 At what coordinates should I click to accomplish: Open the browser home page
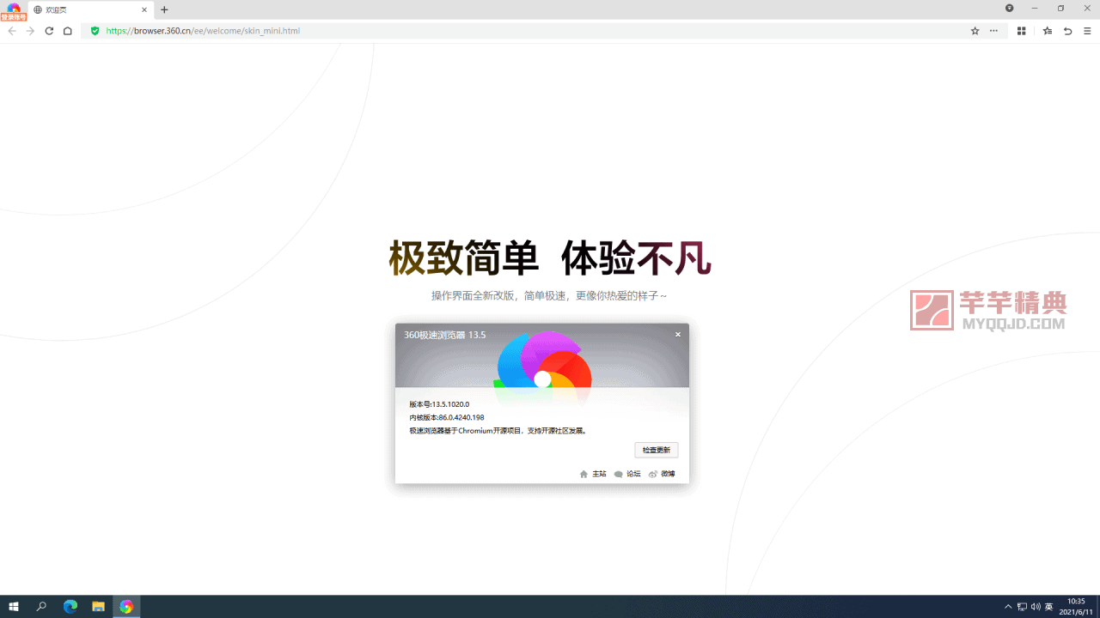tap(68, 31)
